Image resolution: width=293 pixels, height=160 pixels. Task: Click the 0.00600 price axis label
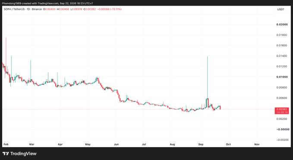click(282, 98)
